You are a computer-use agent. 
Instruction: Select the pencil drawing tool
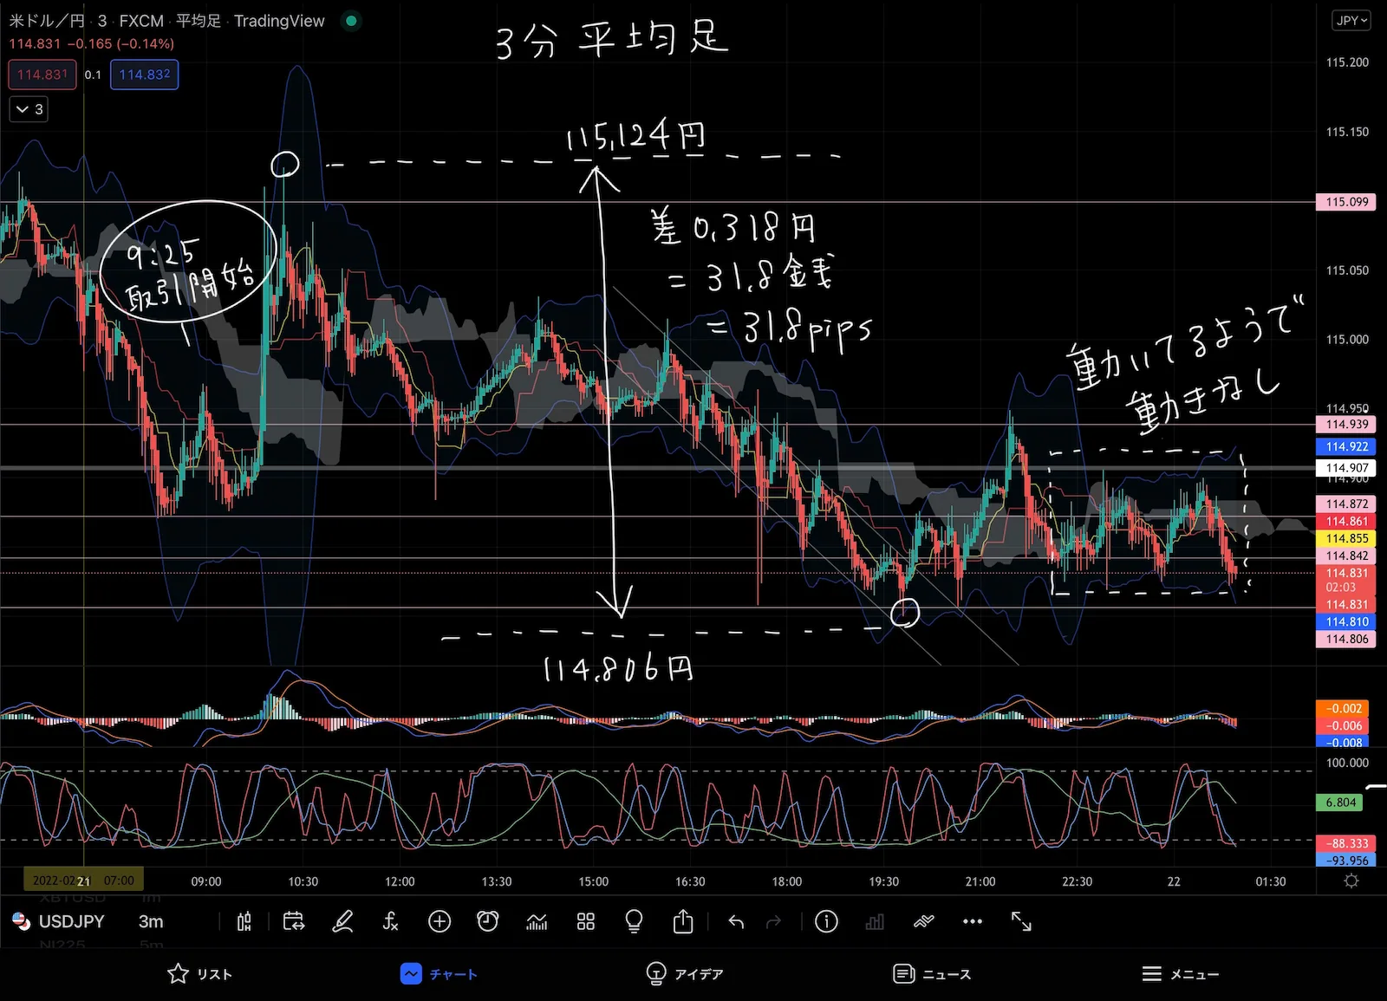342,921
